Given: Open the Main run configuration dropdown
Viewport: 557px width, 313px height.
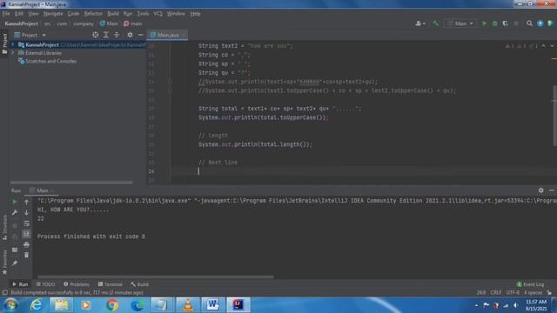Looking at the screenshot, I should point(460,23).
